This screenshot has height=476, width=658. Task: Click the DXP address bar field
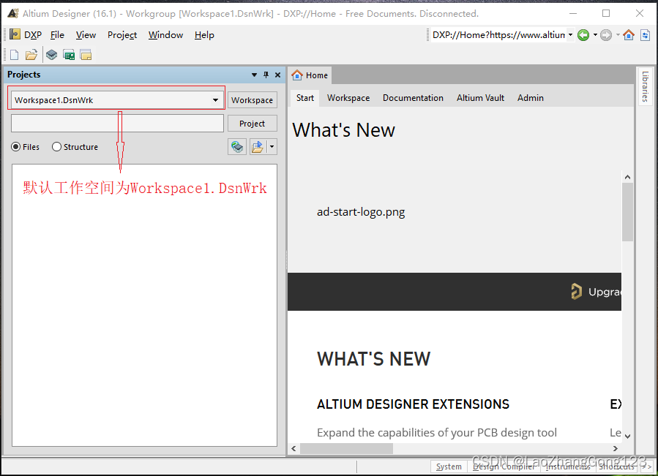tap(498, 35)
